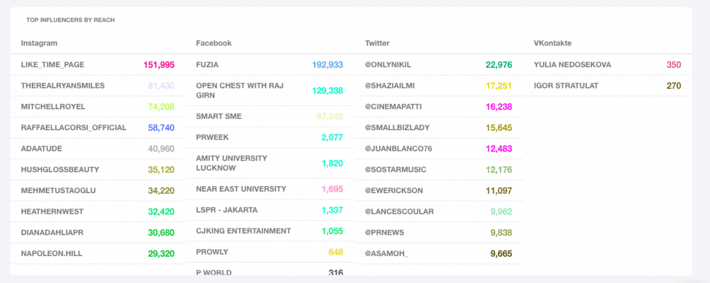Viewport: 710px width, 283px height.
Task: Click @ONLYNIKIL Twitter influencer
Action: point(388,65)
